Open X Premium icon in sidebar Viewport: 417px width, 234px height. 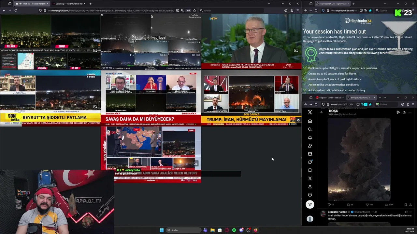[310, 178]
